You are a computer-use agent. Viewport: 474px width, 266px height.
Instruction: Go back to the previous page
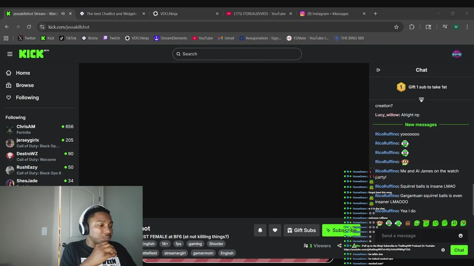pos(7,27)
